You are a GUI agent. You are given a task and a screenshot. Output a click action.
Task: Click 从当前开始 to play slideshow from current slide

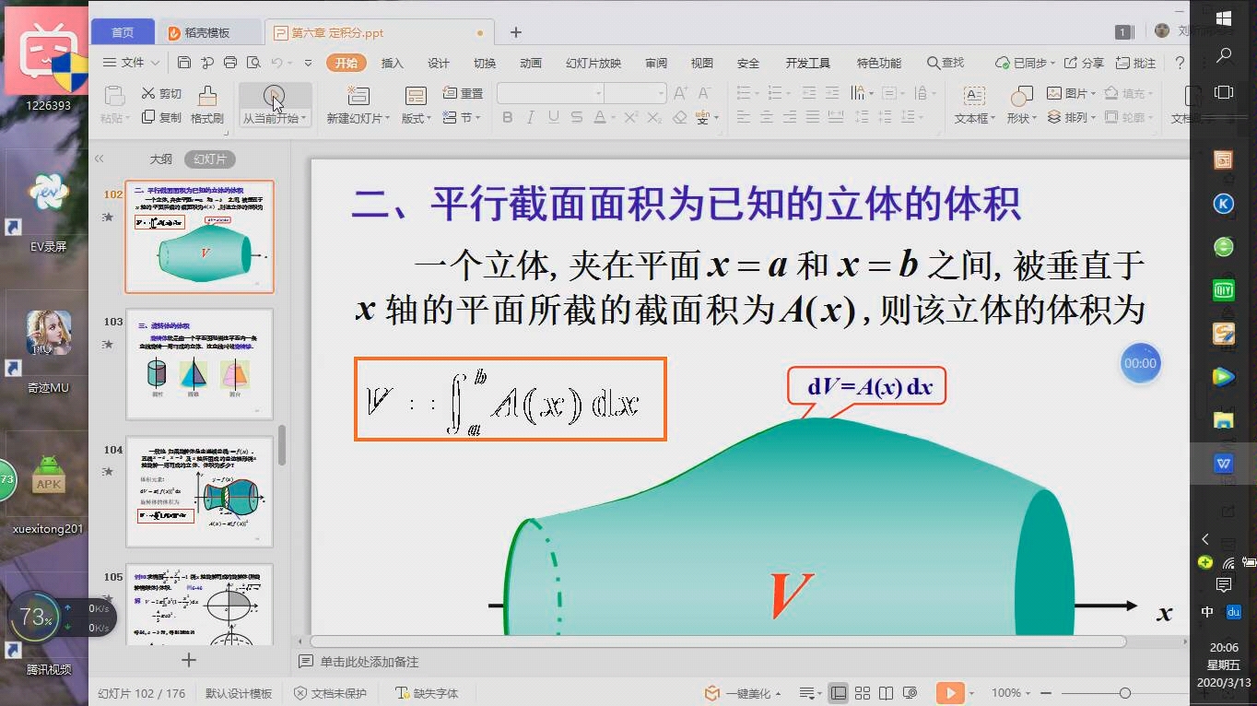pyautogui.click(x=274, y=102)
